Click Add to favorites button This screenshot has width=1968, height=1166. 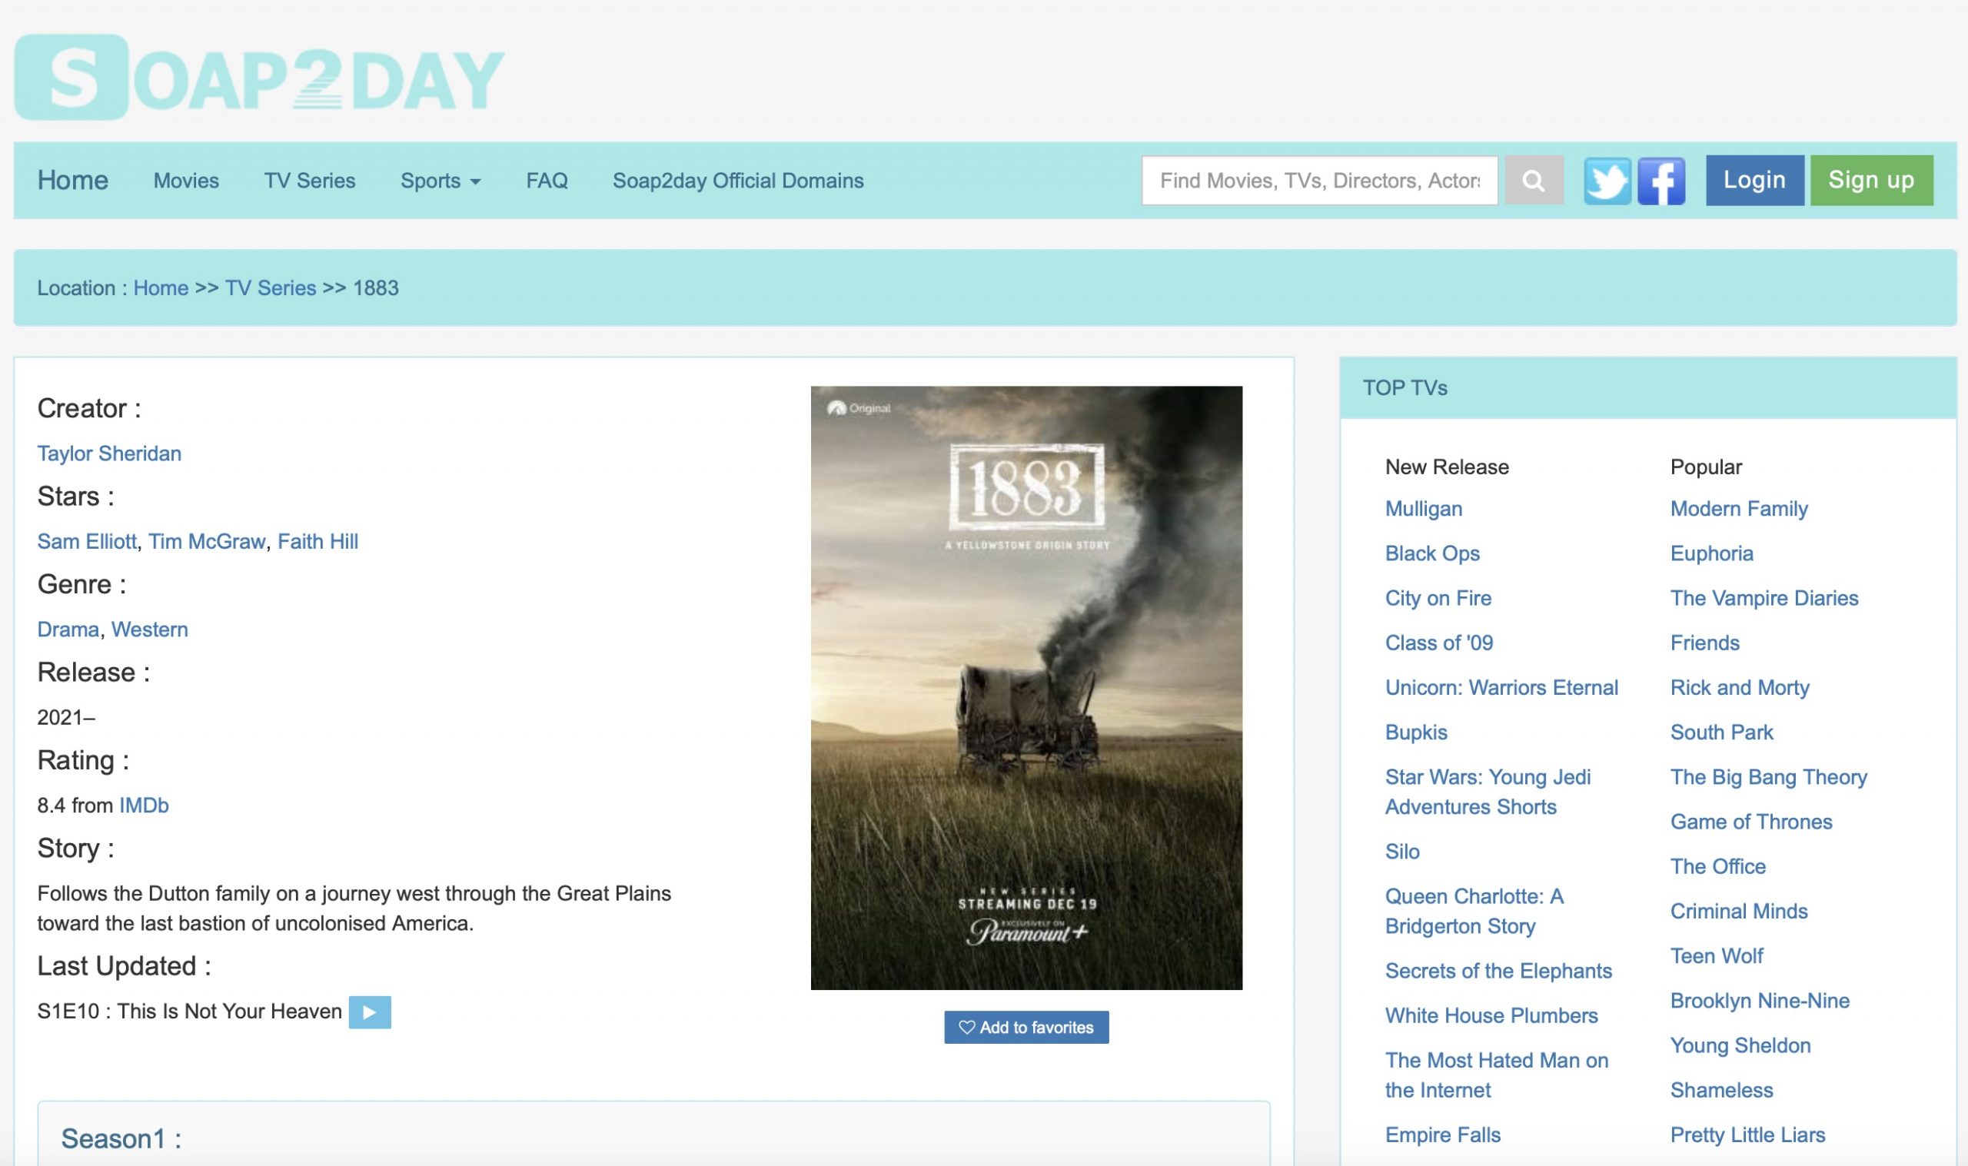coord(1026,1028)
